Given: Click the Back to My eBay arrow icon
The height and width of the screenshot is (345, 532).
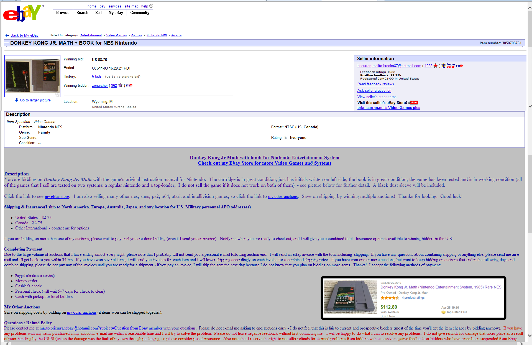Looking at the screenshot, I should (x=7, y=35).
